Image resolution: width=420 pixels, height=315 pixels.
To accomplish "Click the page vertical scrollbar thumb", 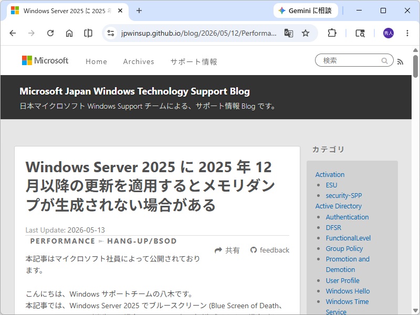I will (415, 66).
